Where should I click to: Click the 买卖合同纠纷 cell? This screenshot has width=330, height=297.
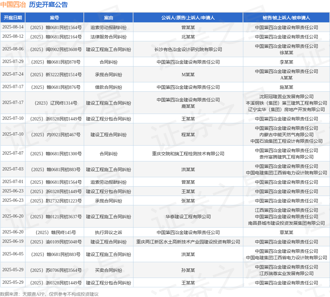(x=109, y=270)
